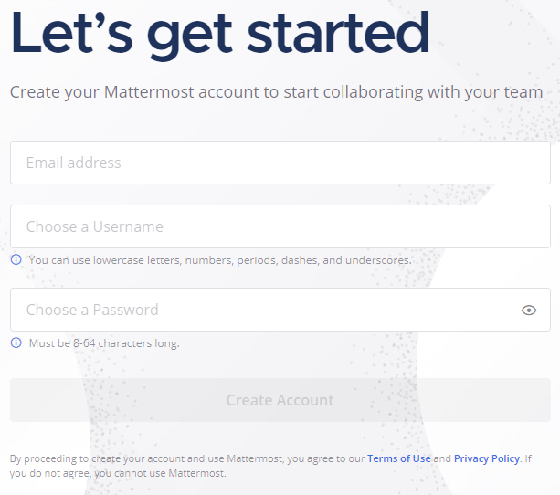Viewport: 560px width, 495px height.
Task: Click the info icon beside password length hint
Action: click(x=16, y=343)
